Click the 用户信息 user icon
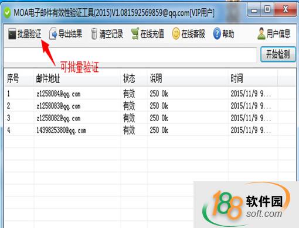This screenshot has width=299, height=228. (x=261, y=34)
